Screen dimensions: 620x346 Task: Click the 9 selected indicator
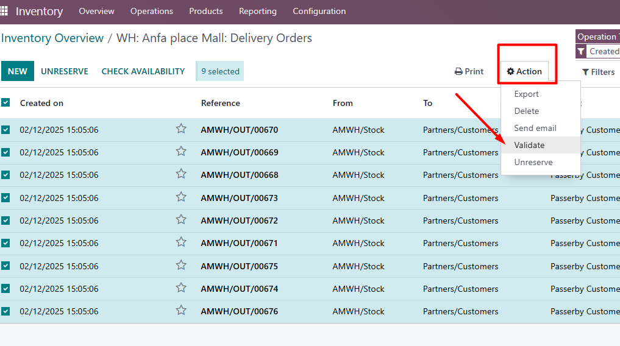[220, 71]
